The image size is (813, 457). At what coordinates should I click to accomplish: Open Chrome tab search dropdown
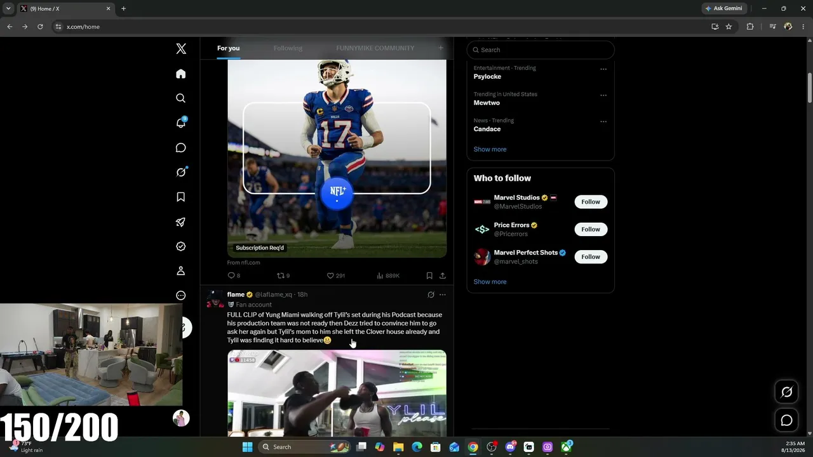(8, 9)
